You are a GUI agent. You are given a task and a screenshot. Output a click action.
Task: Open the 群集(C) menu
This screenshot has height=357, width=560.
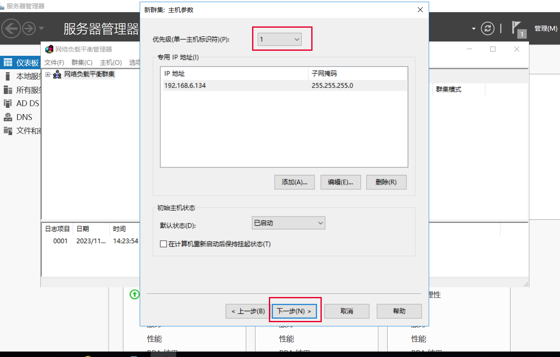[x=82, y=63]
